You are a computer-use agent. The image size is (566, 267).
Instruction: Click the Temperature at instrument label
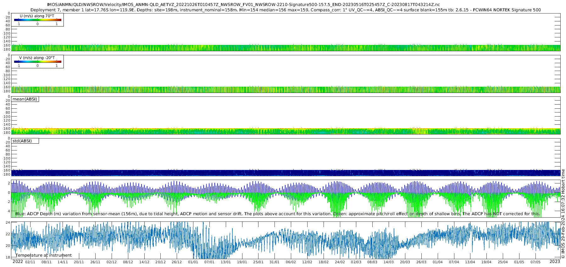pyautogui.click(x=43, y=255)
